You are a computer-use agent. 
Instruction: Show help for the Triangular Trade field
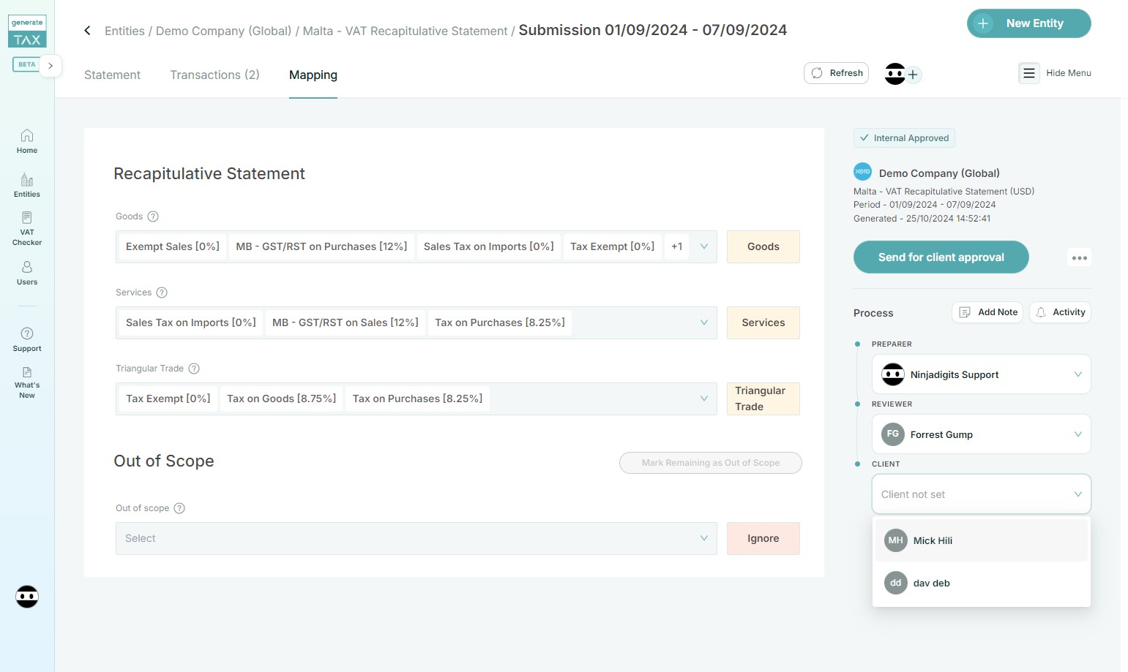[x=194, y=369]
